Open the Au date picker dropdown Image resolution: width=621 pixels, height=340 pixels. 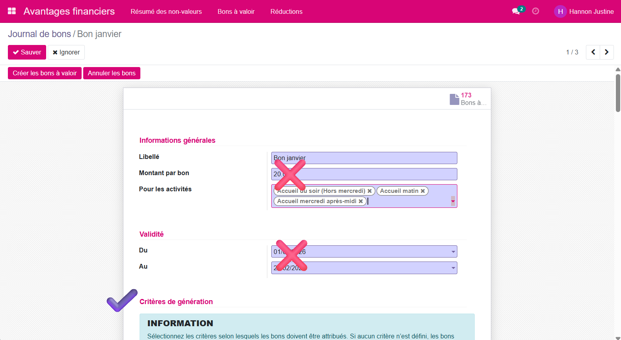[x=453, y=268]
